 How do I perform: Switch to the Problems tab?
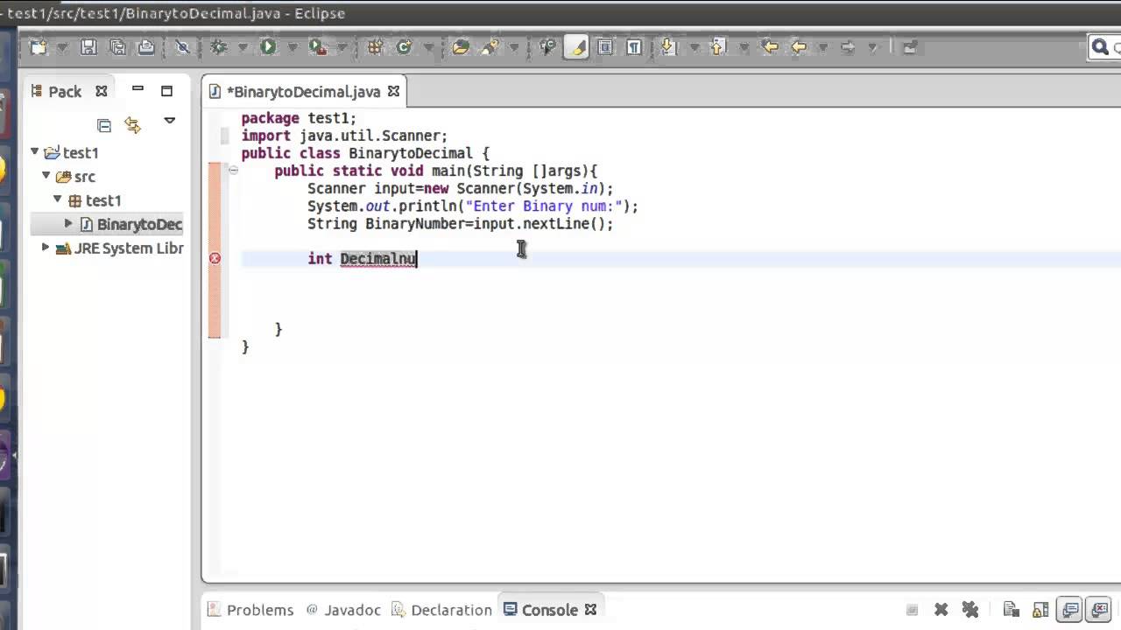pyautogui.click(x=250, y=610)
